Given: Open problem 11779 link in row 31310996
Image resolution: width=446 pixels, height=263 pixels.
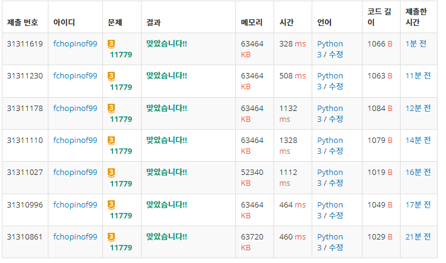Looking at the screenshot, I should point(121,215).
